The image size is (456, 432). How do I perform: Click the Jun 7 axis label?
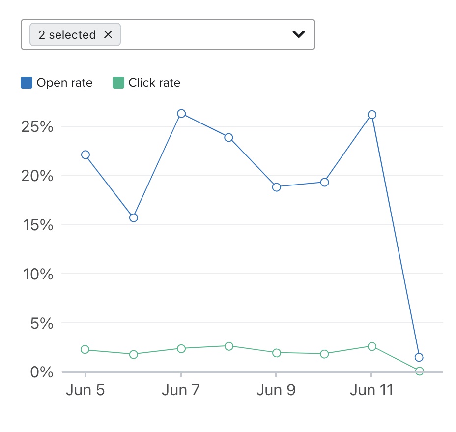[x=181, y=390]
